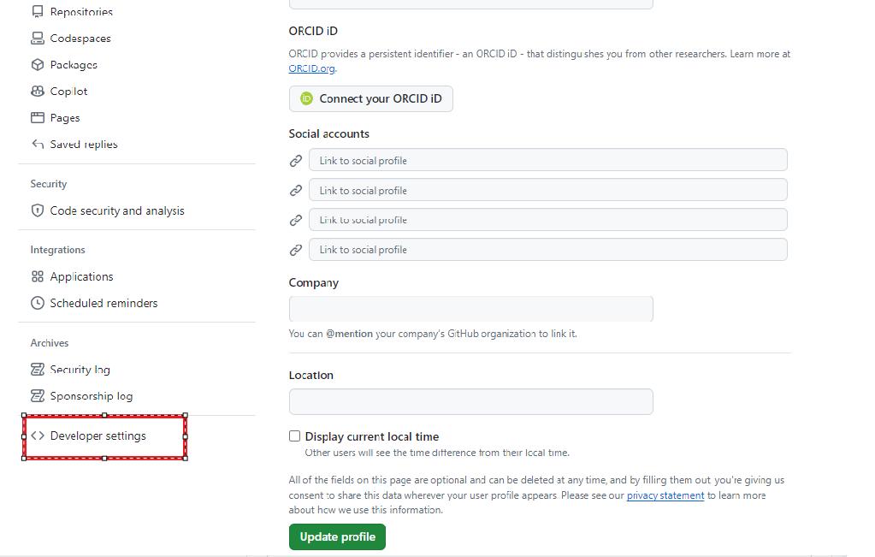Click the Repositories bookmark icon
Screen dimensions: 875x557
(36, 11)
